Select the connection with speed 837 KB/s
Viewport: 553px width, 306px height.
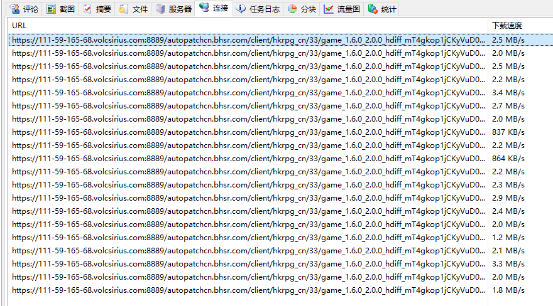(281, 132)
